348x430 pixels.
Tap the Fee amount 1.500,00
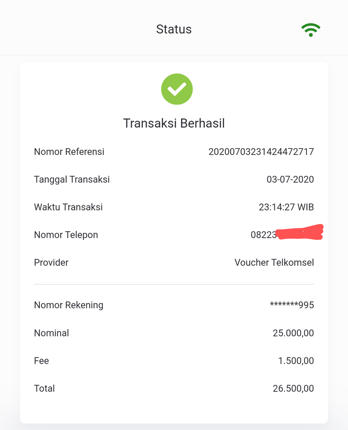coord(296,361)
